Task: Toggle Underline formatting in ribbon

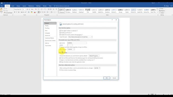Action: coord(19,12)
